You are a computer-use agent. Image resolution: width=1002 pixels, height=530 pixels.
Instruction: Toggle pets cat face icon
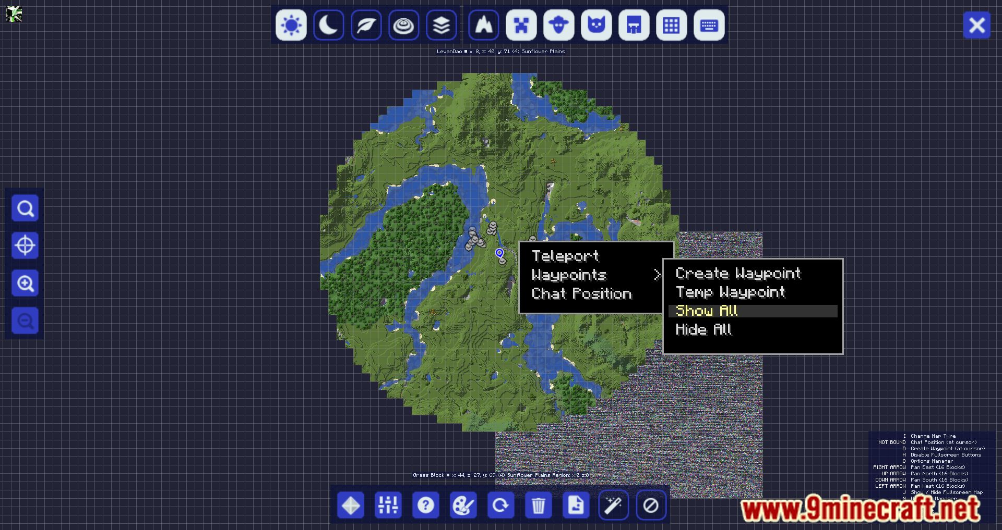click(x=597, y=25)
